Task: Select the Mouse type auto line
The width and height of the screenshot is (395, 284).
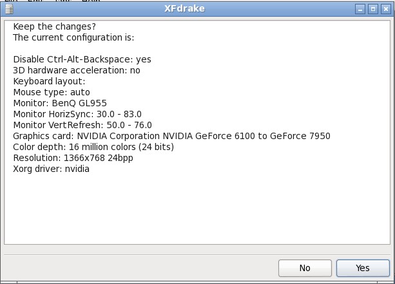Action: (x=52, y=92)
